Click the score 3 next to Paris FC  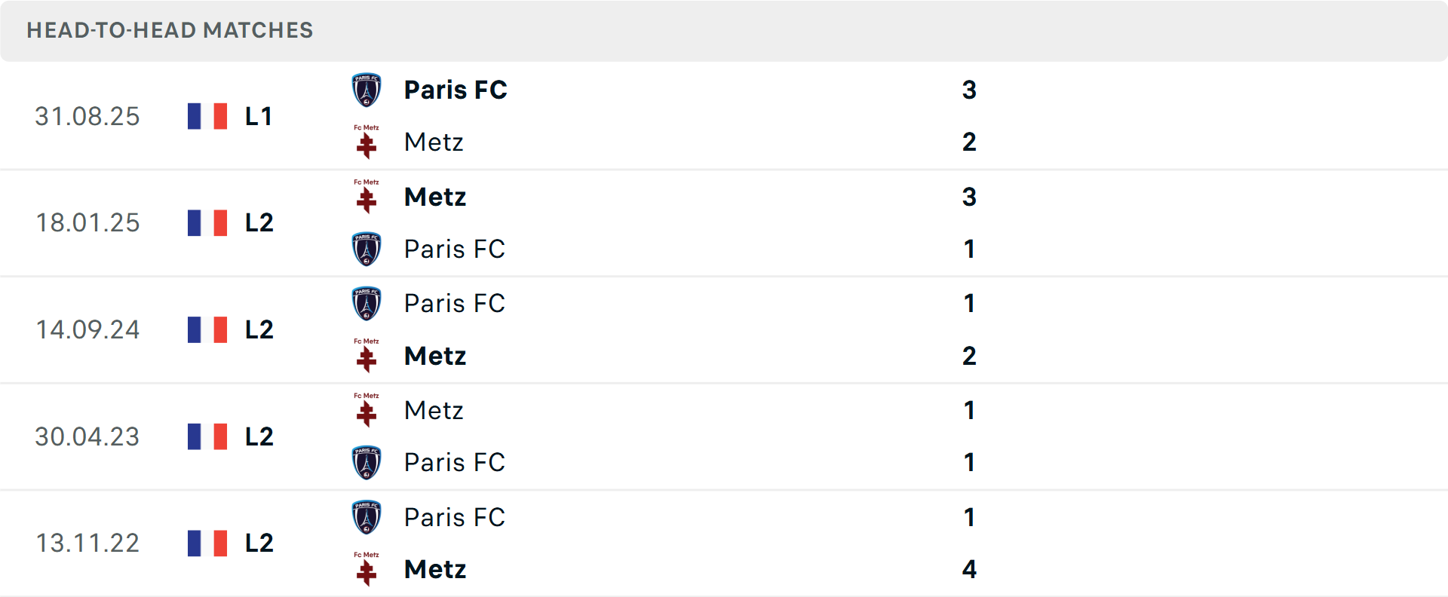(x=969, y=90)
